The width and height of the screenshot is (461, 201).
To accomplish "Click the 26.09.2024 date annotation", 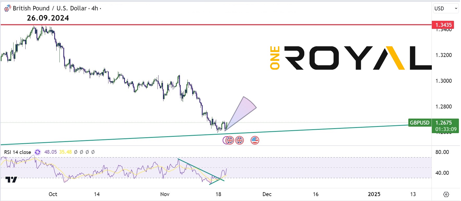I will (x=48, y=18).
